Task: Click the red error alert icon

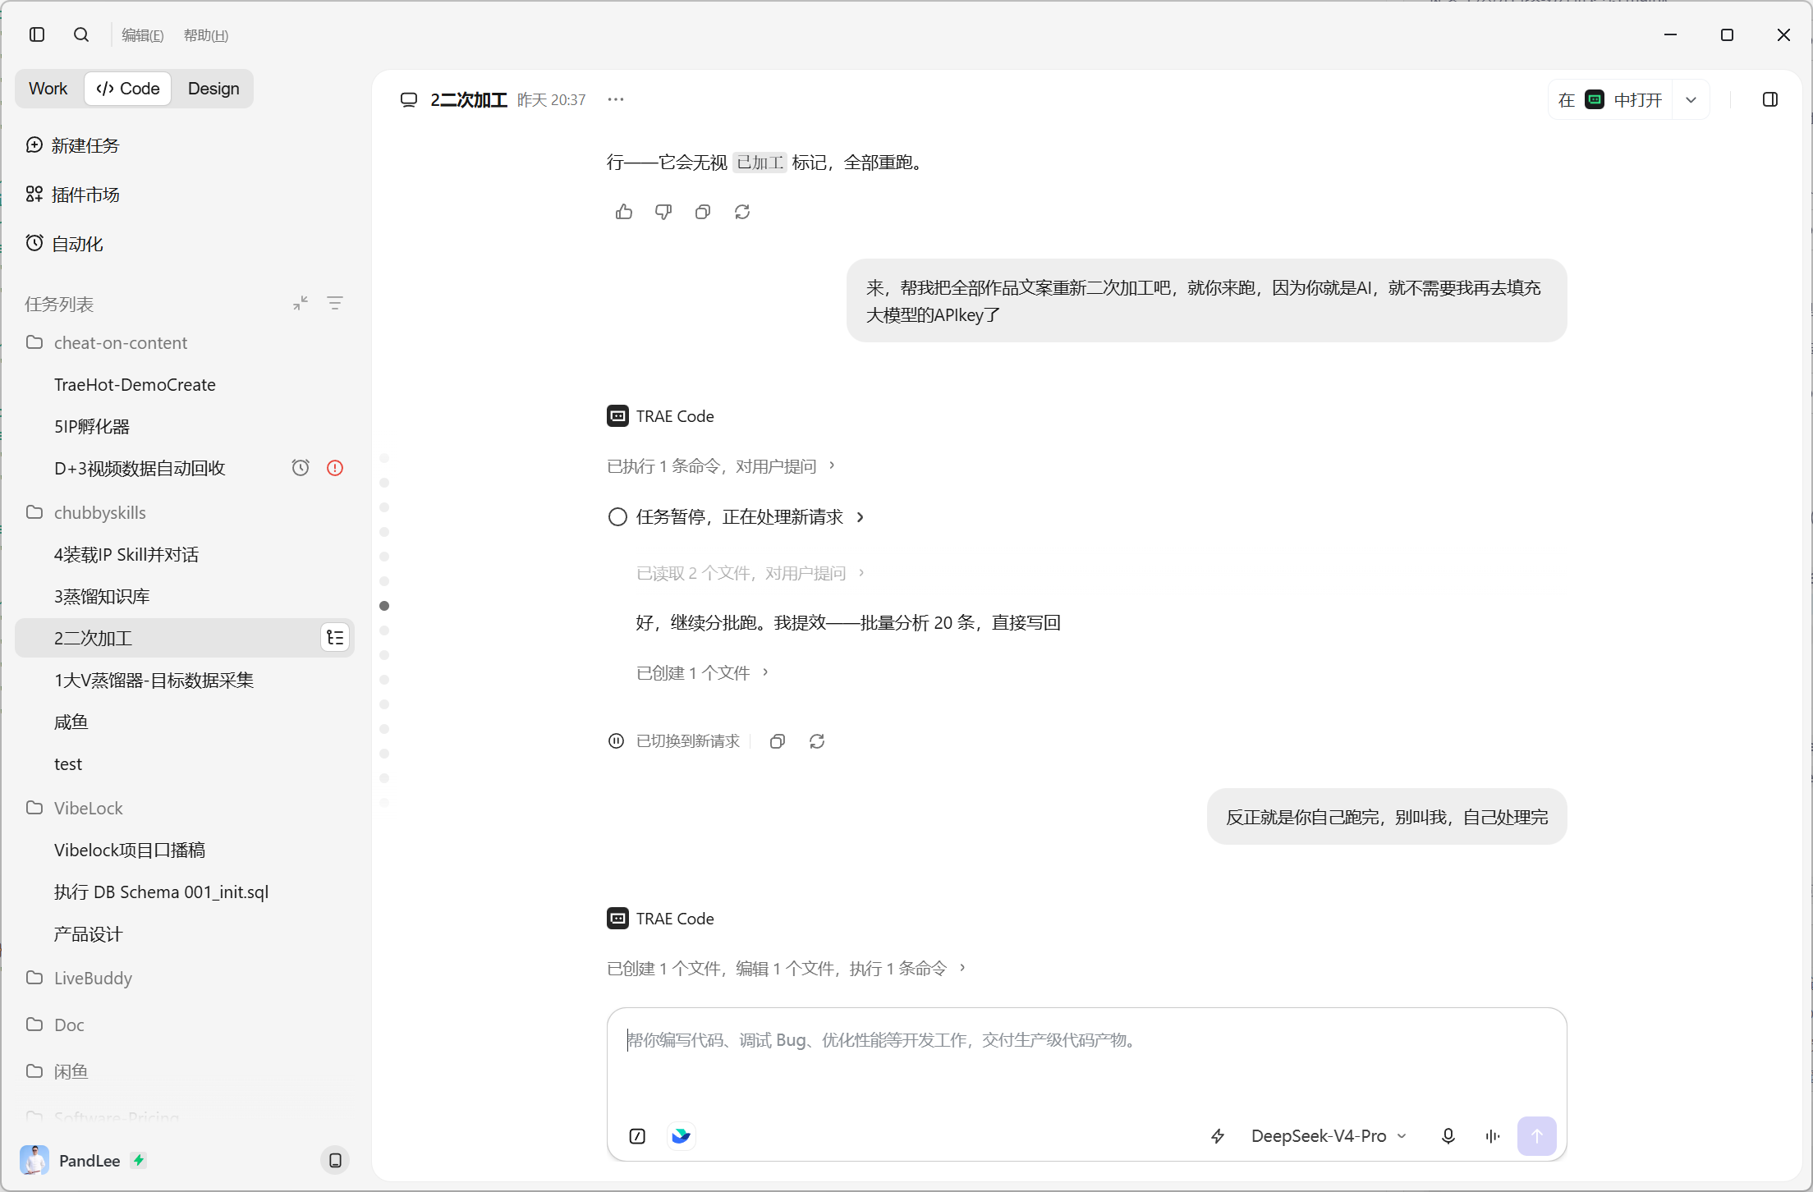Action: pos(335,468)
